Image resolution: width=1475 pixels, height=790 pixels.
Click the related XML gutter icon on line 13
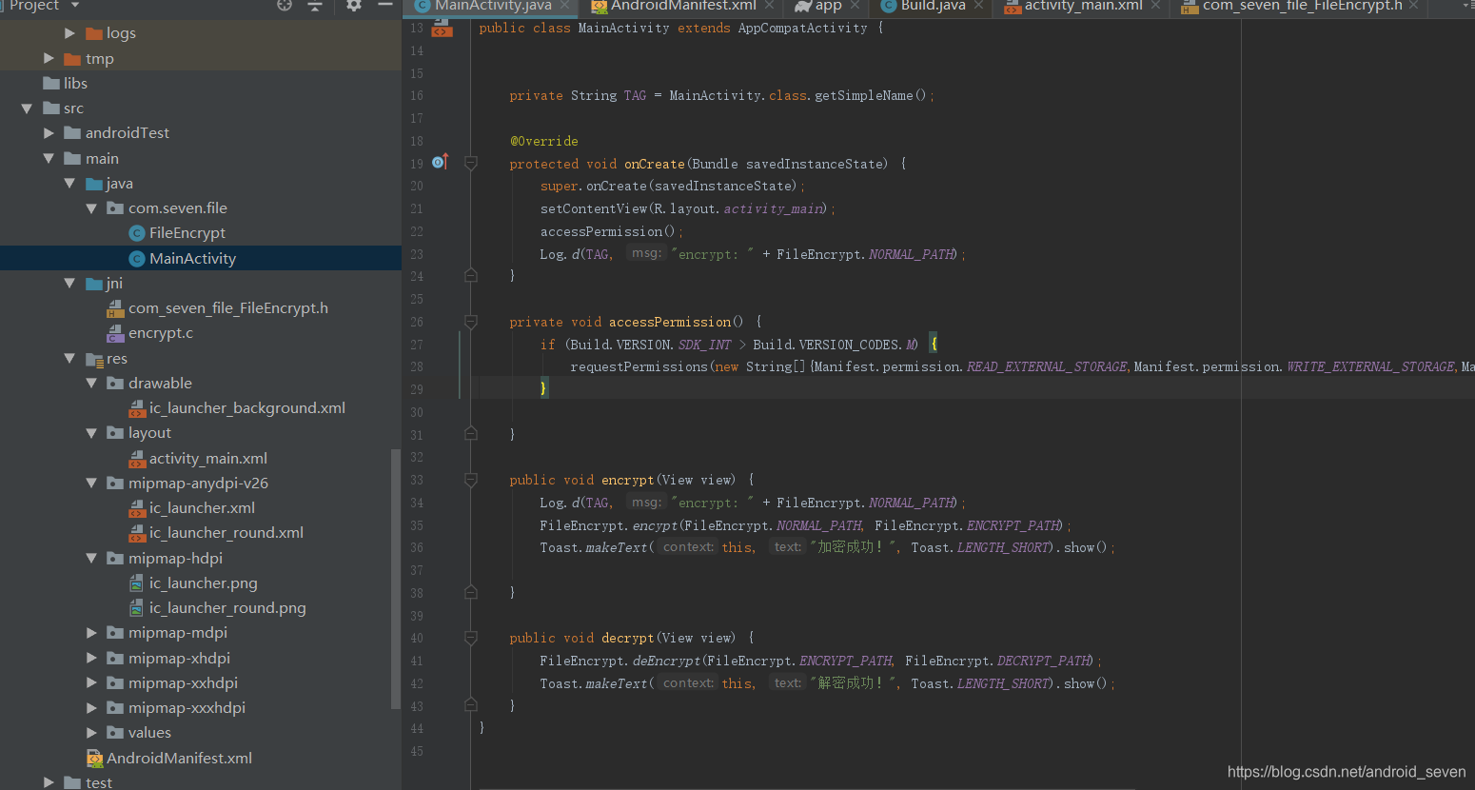click(442, 29)
